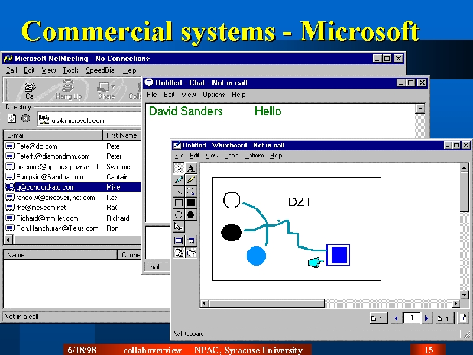Click the Chat window scroll up arrow
This screenshot has width=473, height=355.
[x=420, y=108]
